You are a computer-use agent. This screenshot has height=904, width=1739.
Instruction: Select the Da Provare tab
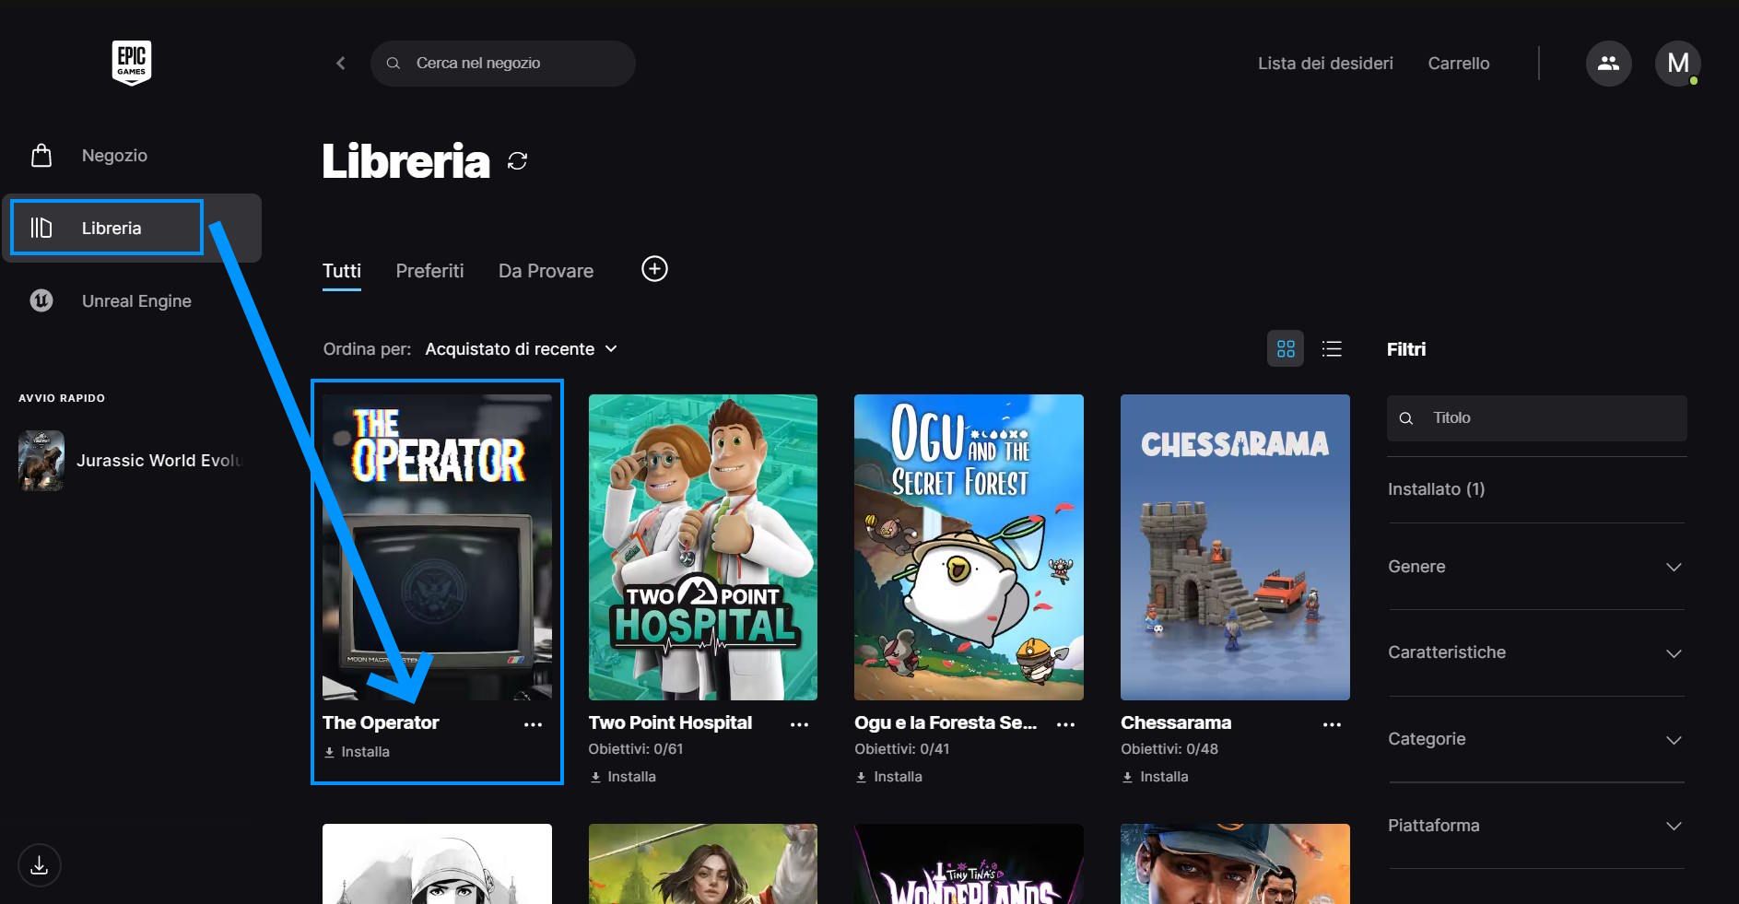pos(546,271)
